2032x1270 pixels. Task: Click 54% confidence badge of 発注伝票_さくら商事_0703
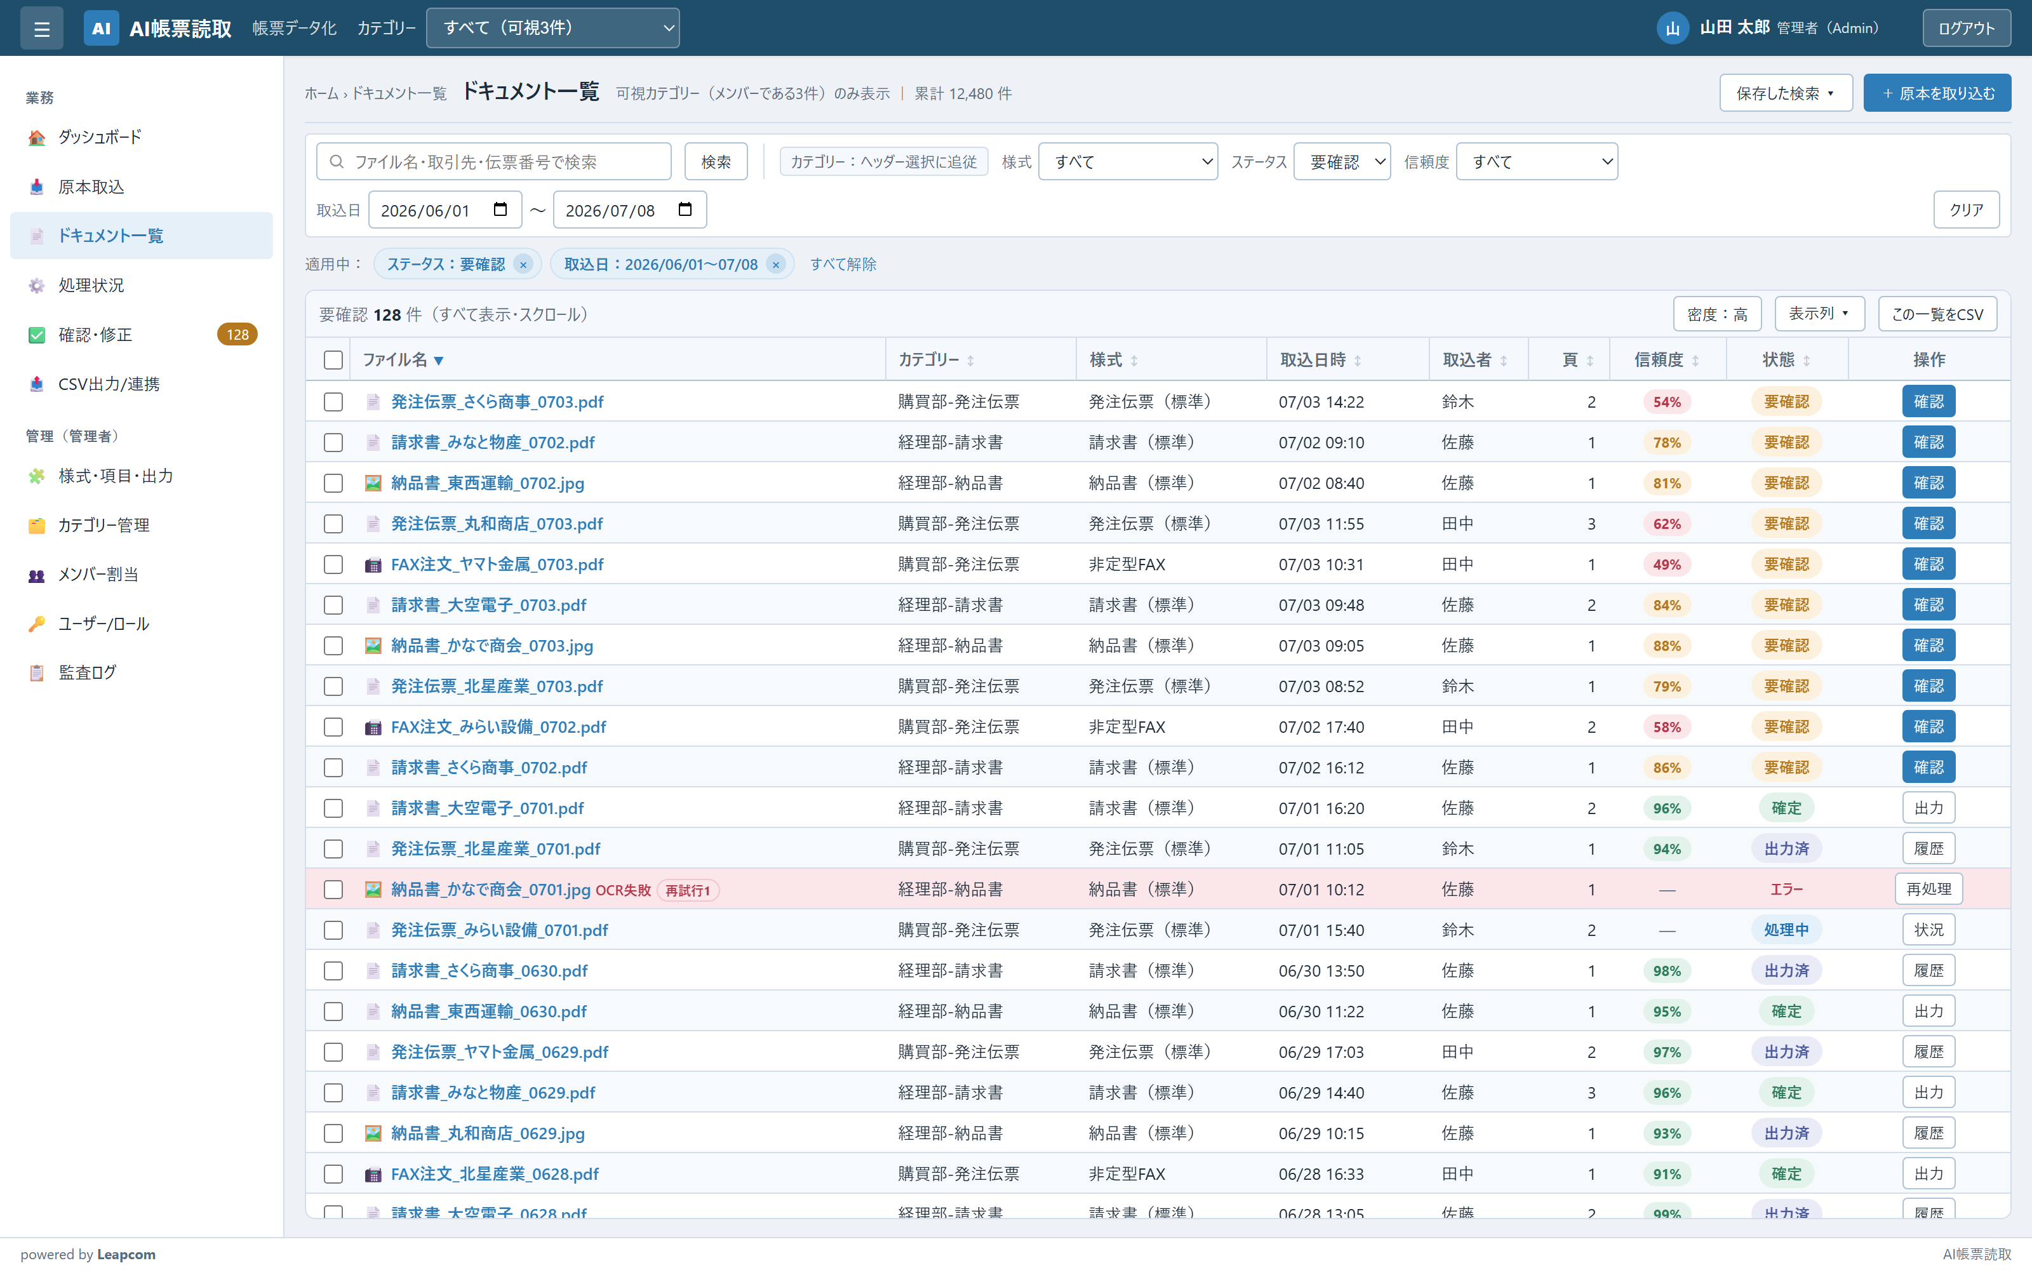[1667, 401]
